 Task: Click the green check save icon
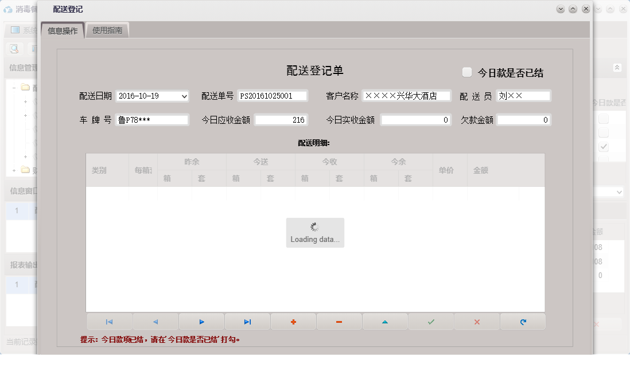(x=431, y=321)
